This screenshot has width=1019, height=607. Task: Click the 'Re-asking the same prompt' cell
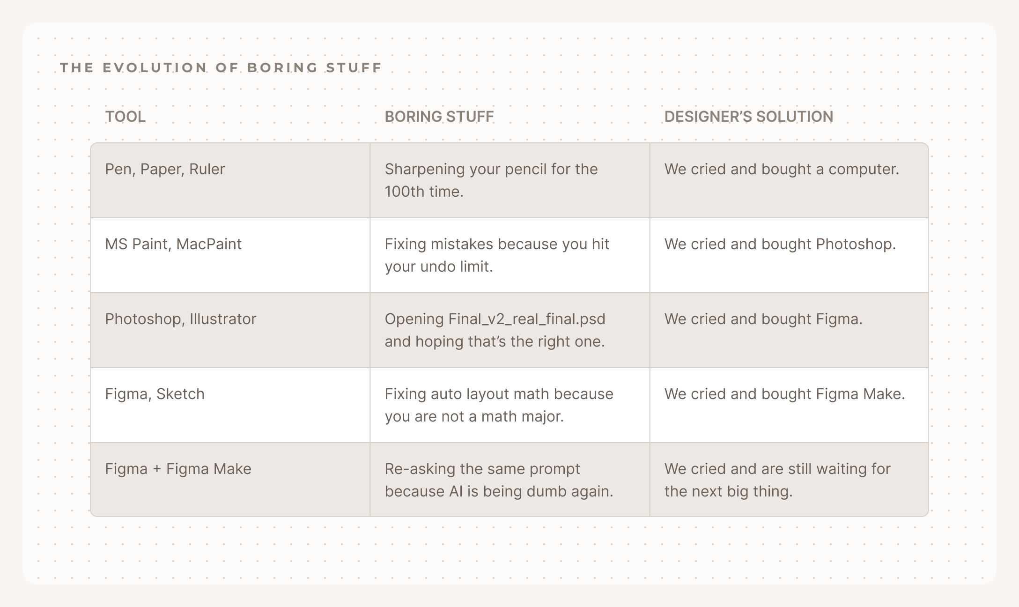(499, 480)
